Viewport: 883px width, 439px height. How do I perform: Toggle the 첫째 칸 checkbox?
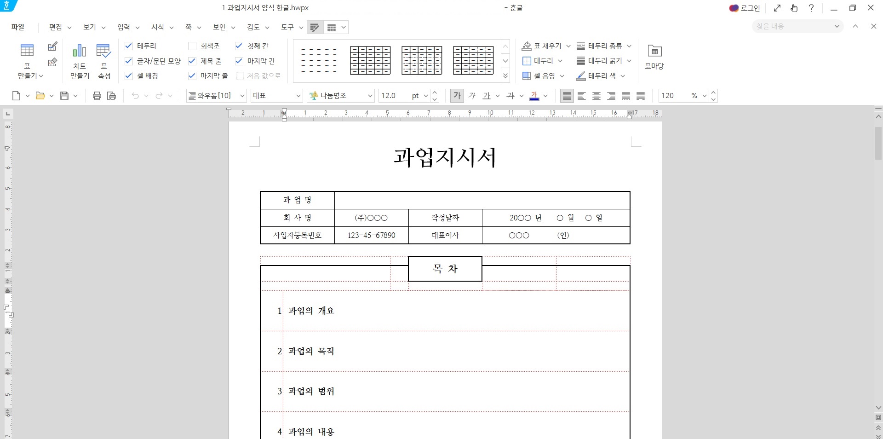[x=239, y=46]
